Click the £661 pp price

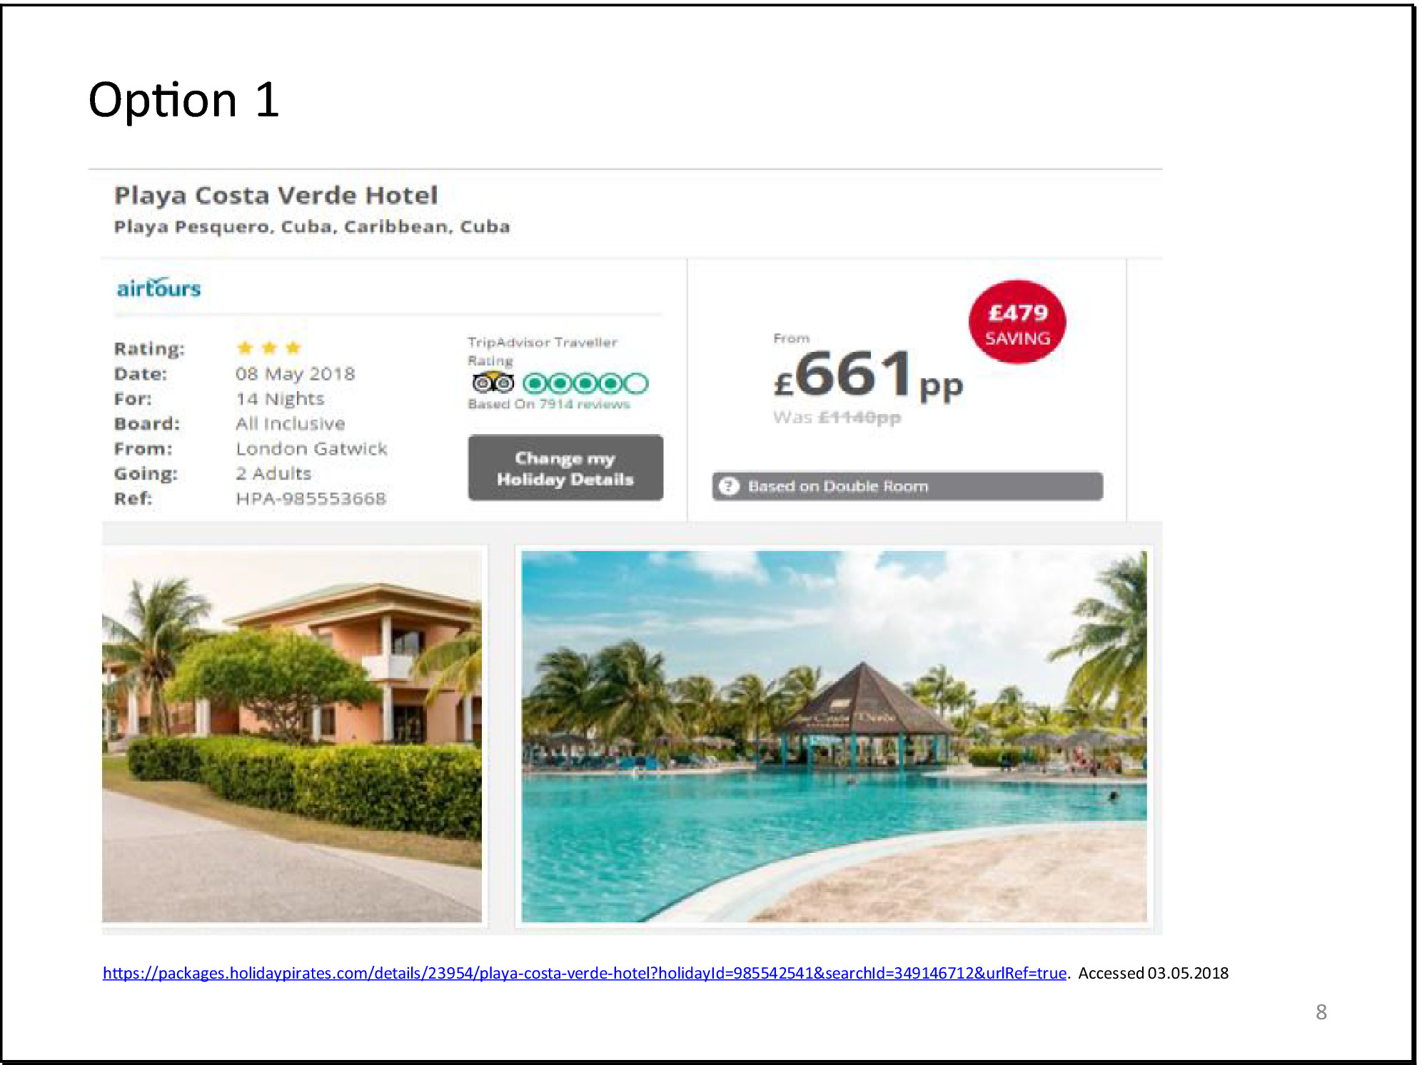pyautogui.click(x=868, y=375)
